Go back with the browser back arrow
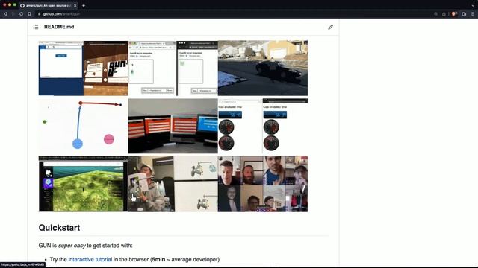478x268 pixels. point(5,14)
